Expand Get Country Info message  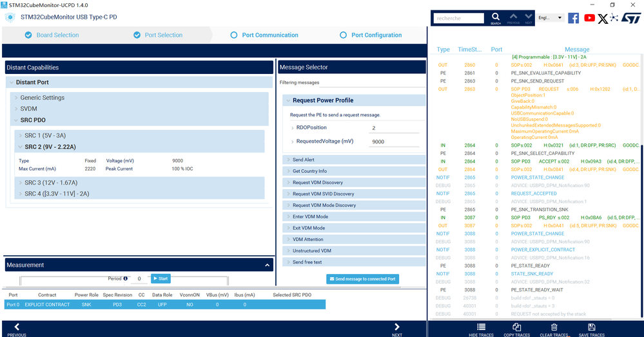[288, 171]
